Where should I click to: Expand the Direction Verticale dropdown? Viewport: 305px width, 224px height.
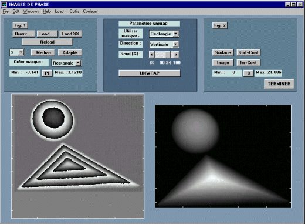click(x=175, y=44)
